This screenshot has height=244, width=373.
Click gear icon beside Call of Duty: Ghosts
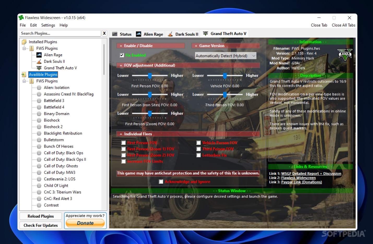point(39,166)
